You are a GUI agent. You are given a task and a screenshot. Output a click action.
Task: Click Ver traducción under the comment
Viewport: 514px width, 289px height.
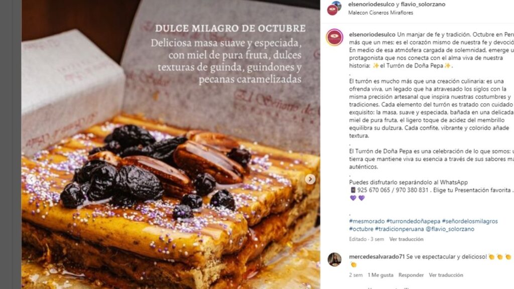(x=446, y=275)
